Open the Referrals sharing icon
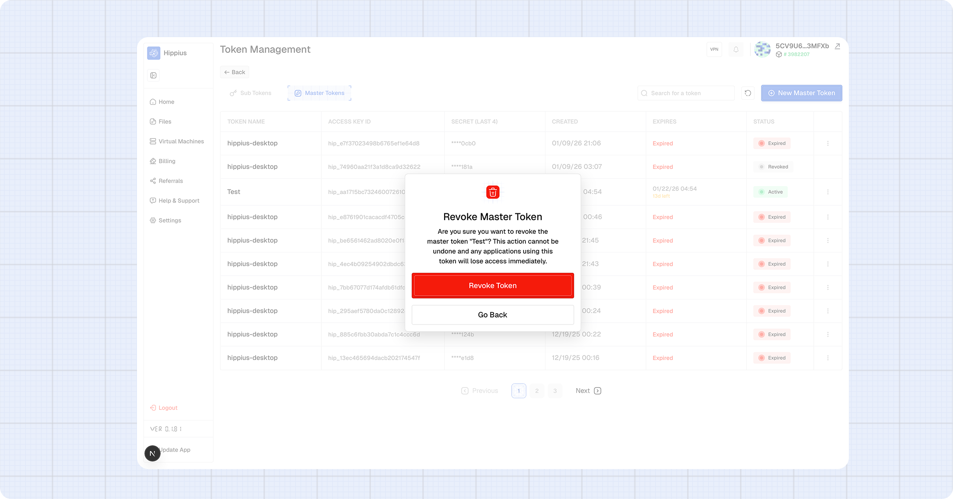Viewport: 953px width, 499px height. (153, 181)
